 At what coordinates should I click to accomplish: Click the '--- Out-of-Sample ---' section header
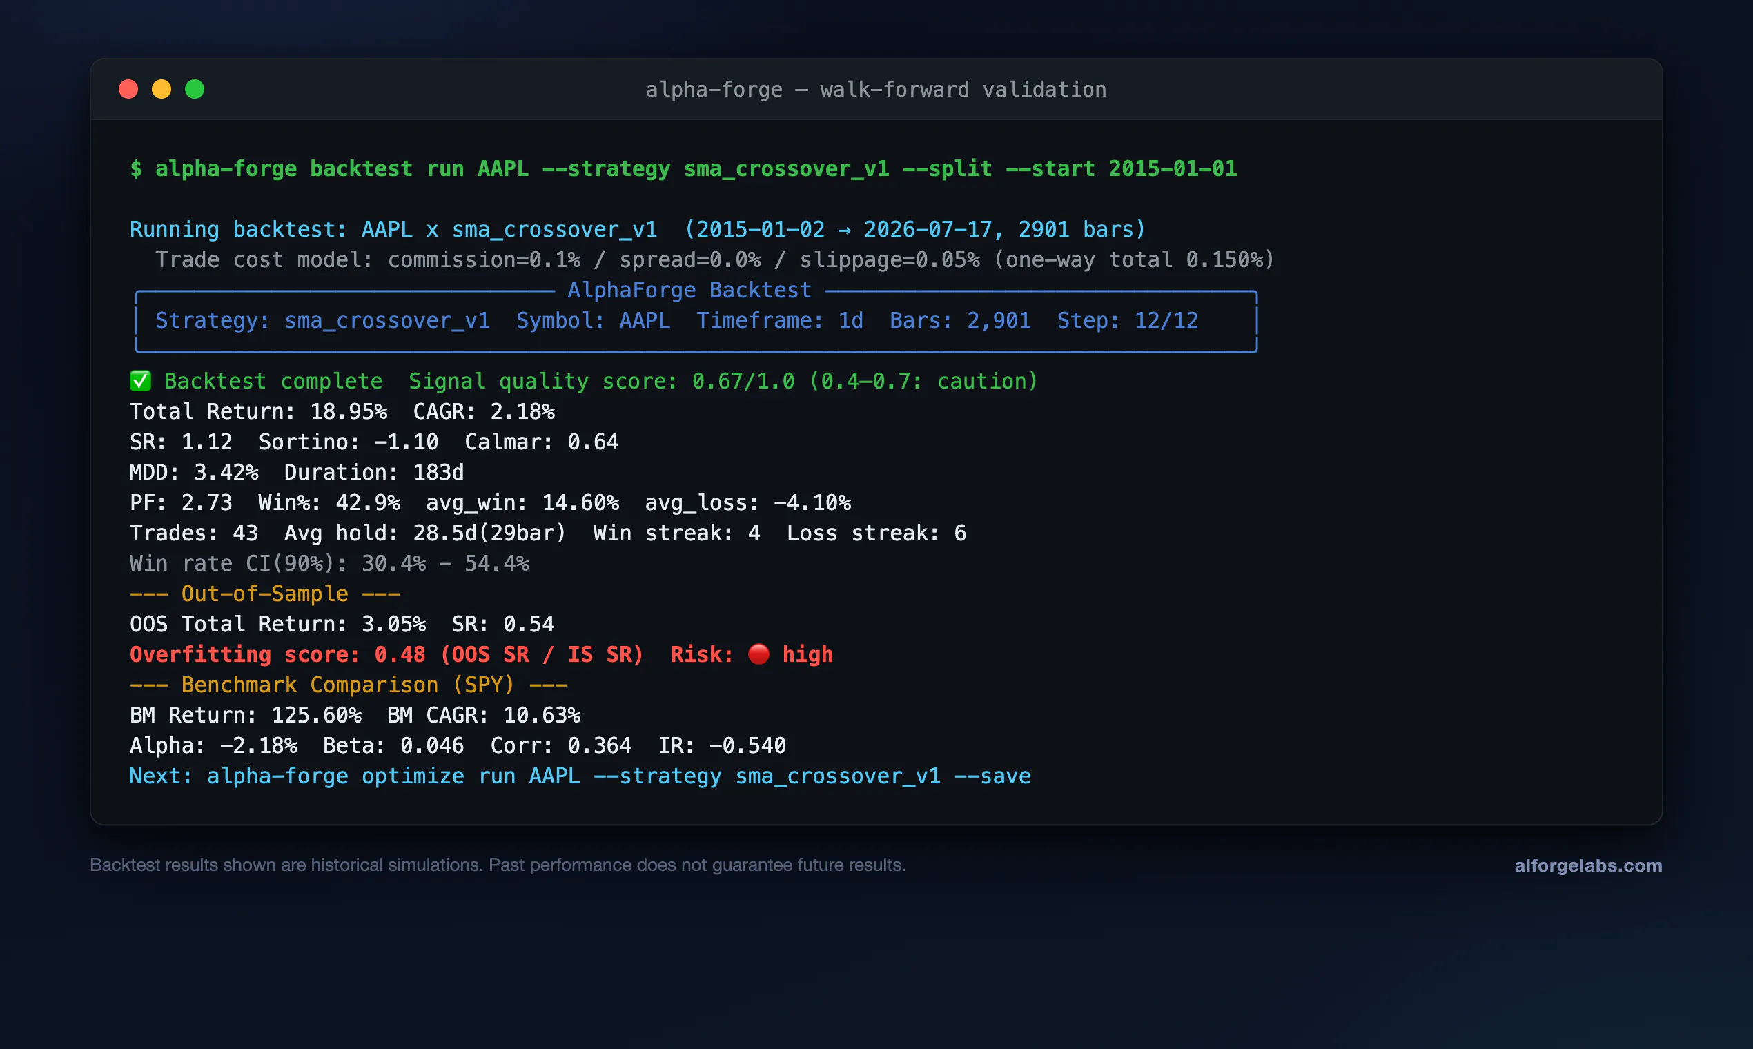(265, 594)
